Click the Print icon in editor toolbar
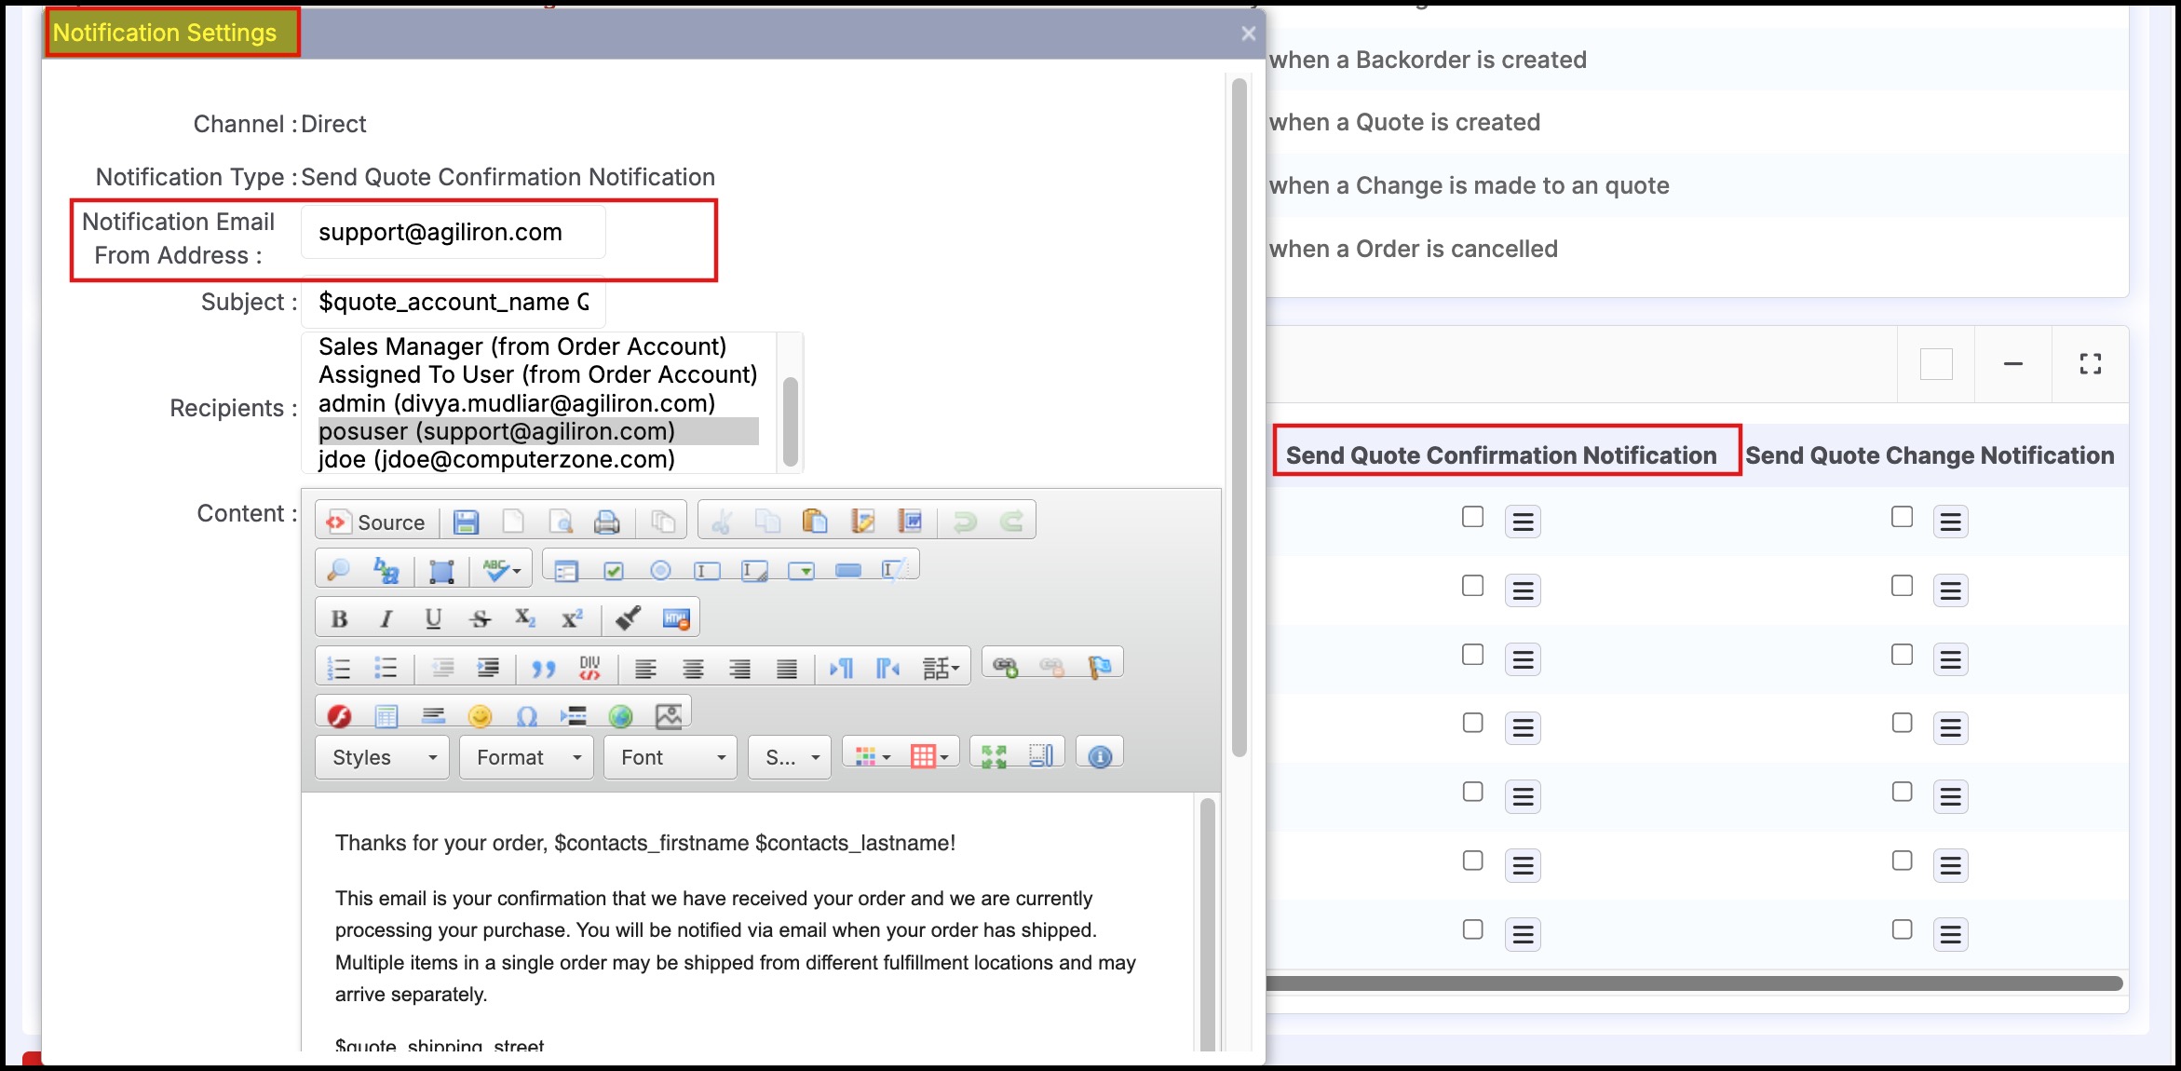The image size is (2181, 1071). pos(606,522)
